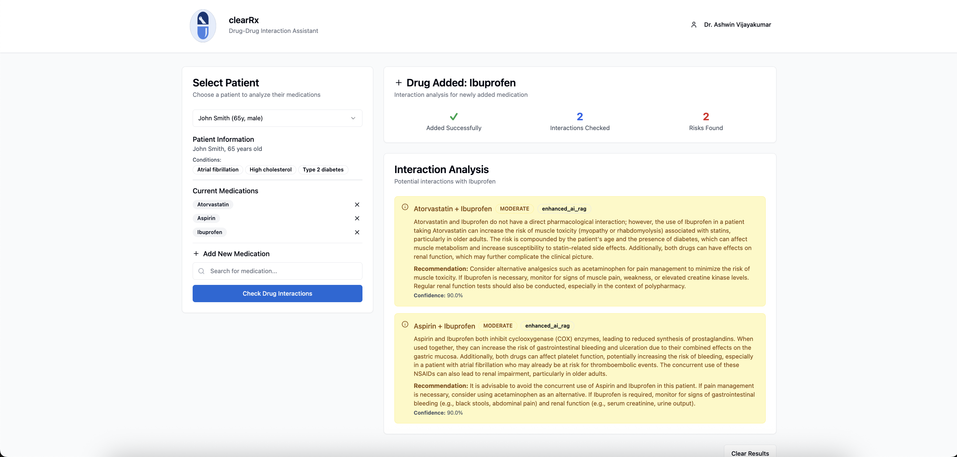
Task: Click the MODERATE badge on Aspirin + Ibuprofen
Action: point(497,326)
